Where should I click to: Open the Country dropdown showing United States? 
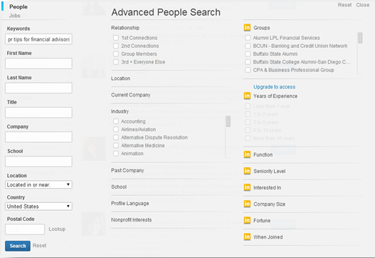(x=39, y=207)
